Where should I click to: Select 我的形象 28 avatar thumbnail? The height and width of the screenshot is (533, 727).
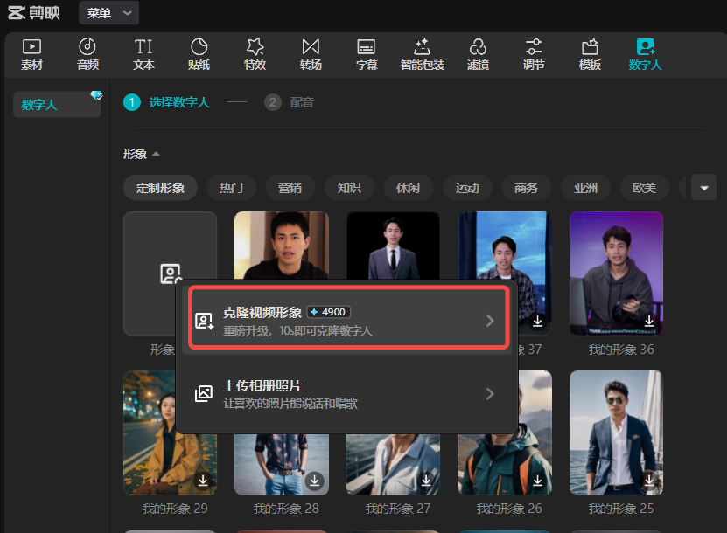tap(282, 465)
